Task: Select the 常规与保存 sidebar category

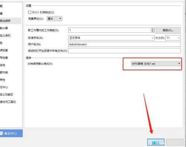Action: pos(11,21)
